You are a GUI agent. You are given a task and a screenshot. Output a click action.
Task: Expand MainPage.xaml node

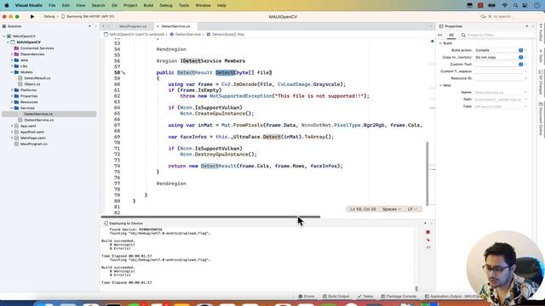coord(12,138)
